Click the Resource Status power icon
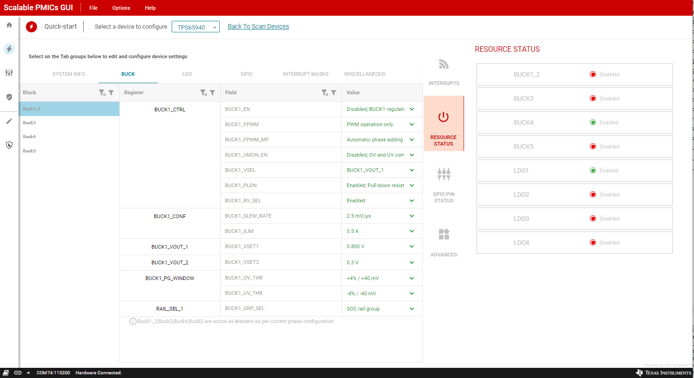 click(443, 117)
